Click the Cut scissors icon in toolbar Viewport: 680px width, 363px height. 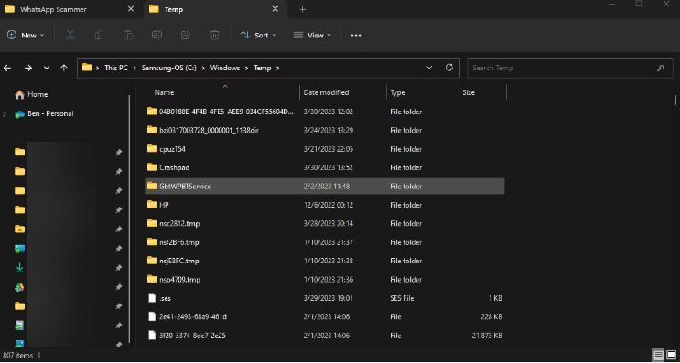tap(70, 36)
